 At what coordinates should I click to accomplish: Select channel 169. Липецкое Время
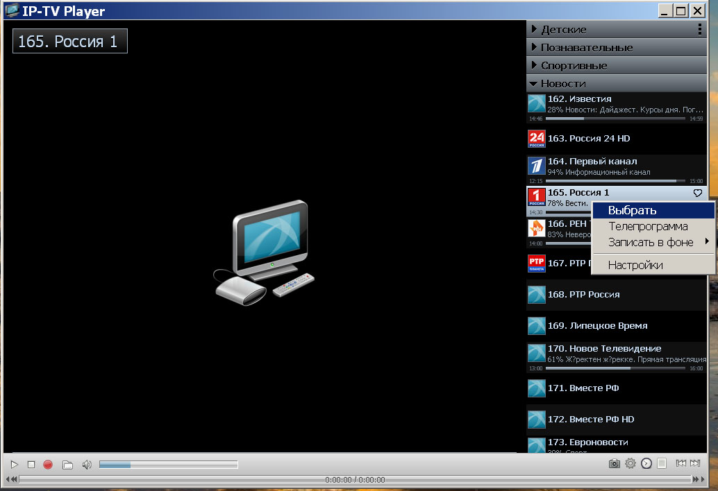(x=617, y=326)
